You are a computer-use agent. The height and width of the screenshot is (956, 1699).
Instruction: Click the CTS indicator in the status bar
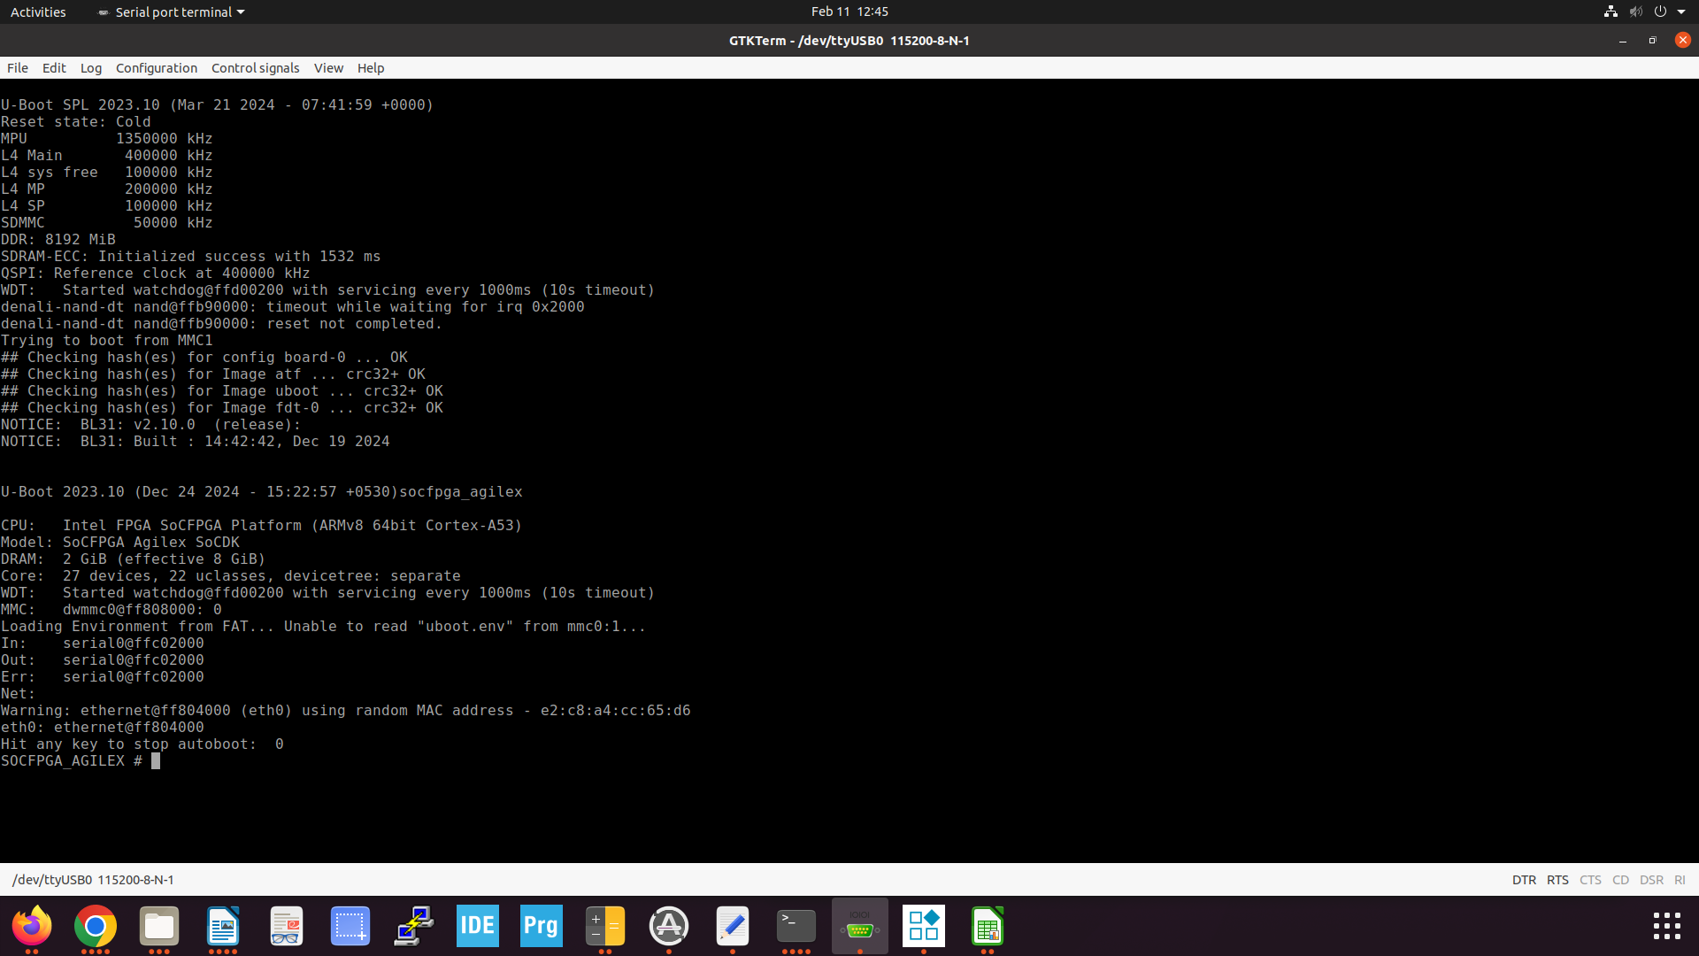(1590, 880)
